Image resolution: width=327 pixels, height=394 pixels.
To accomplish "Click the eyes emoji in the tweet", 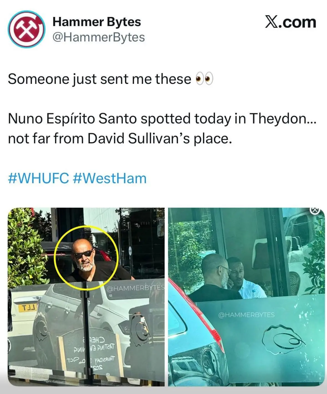I will point(204,79).
